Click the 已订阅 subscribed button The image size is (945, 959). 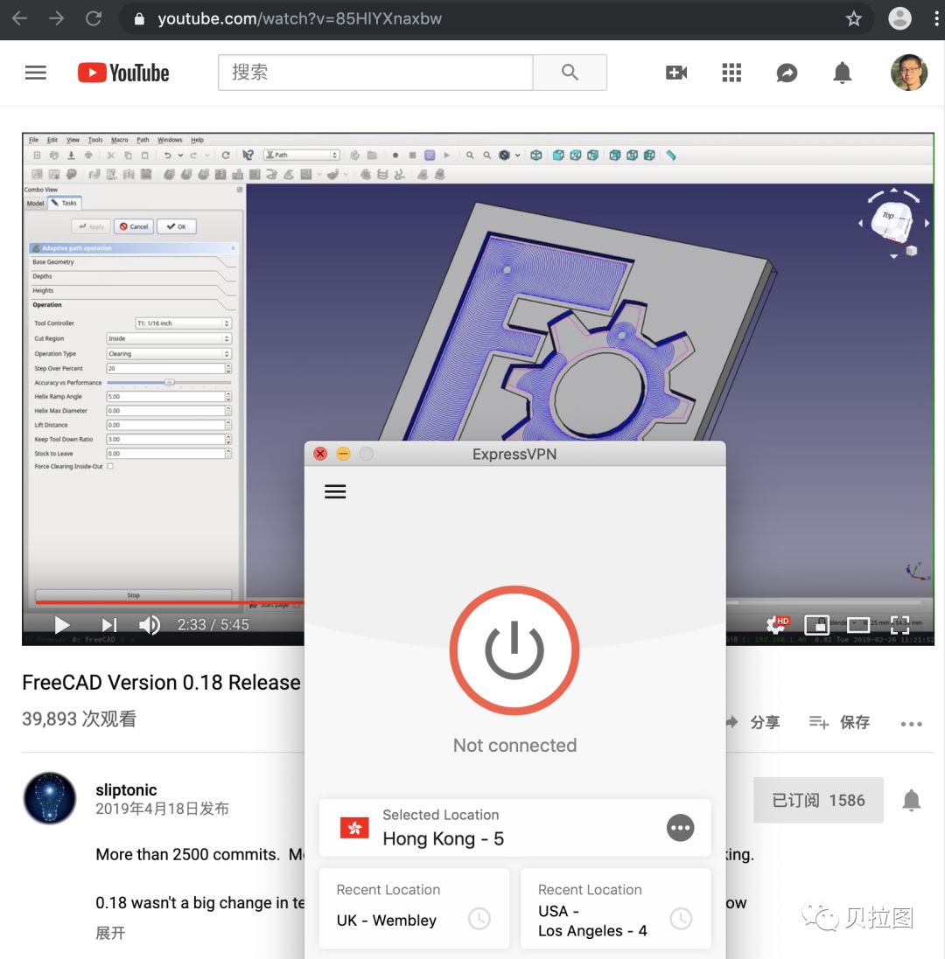(x=817, y=800)
